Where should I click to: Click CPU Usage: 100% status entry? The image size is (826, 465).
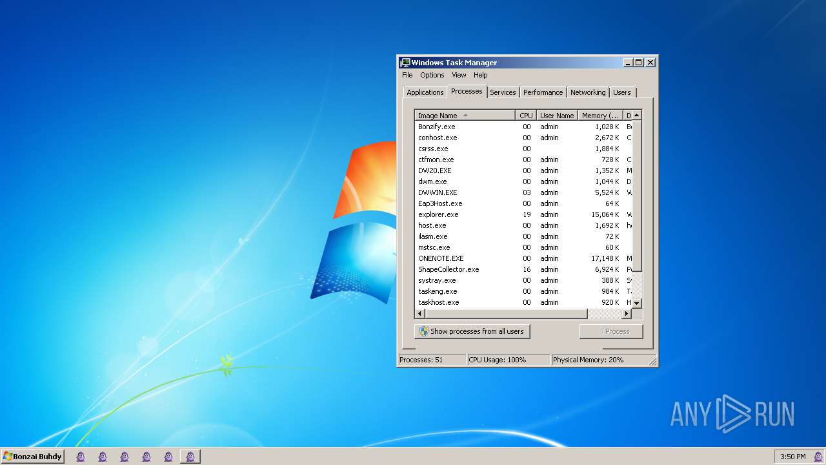(x=509, y=360)
